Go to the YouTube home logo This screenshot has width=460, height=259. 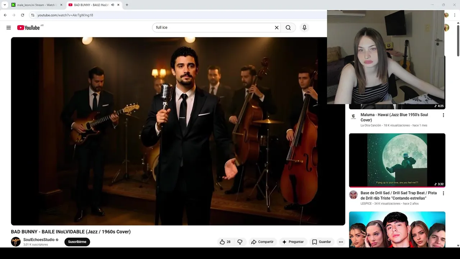[28, 28]
